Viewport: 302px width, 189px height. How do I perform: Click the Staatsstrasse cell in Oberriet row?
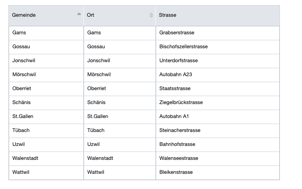(175, 89)
